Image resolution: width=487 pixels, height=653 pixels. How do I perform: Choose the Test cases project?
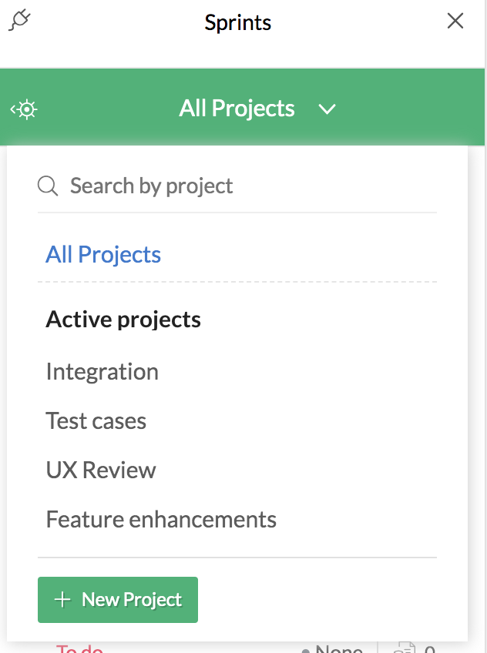tap(96, 421)
